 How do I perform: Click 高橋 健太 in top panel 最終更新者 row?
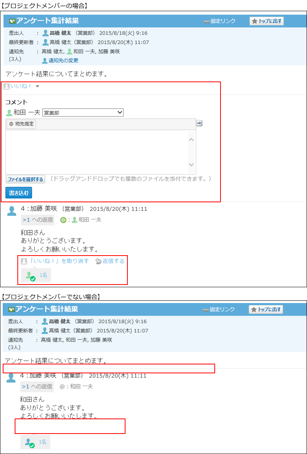(x=60, y=42)
